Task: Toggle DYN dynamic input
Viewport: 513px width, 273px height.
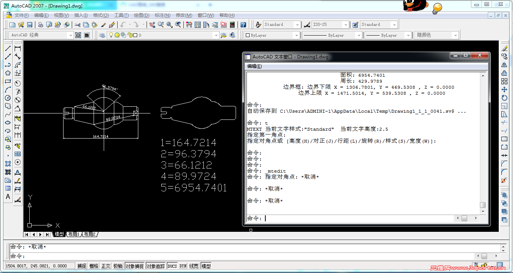Action: pos(183,266)
